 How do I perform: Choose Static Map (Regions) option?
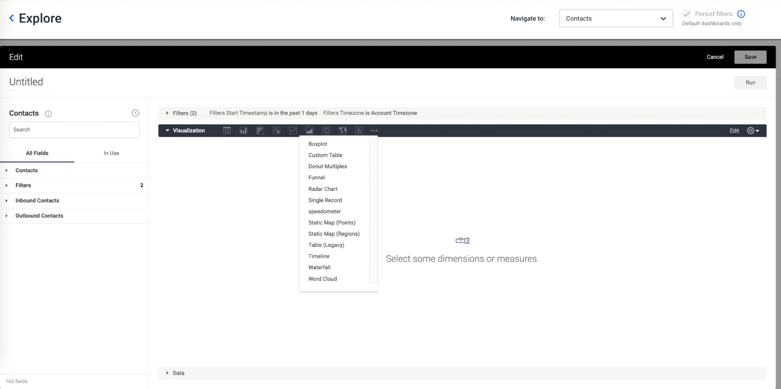point(334,234)
